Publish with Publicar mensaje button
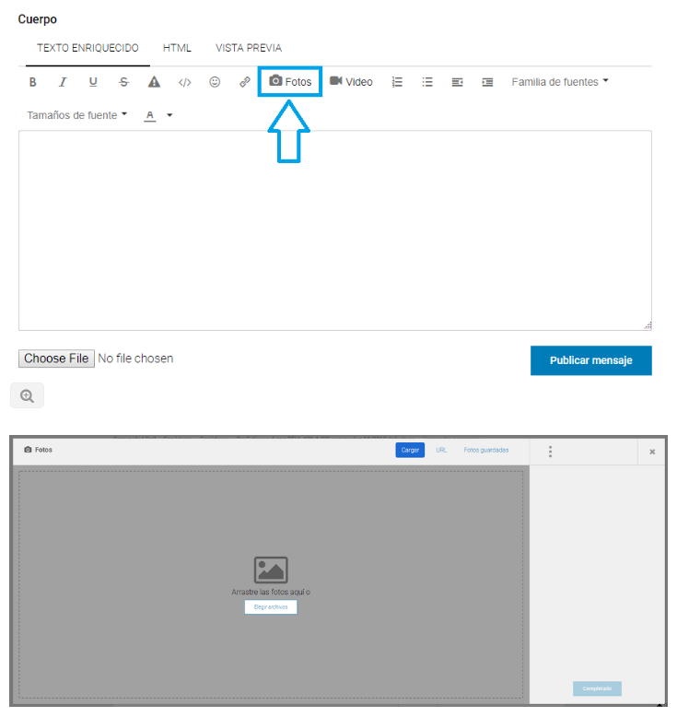The height and width of the screenshot is (717, 677). click(x=591, y=360)
